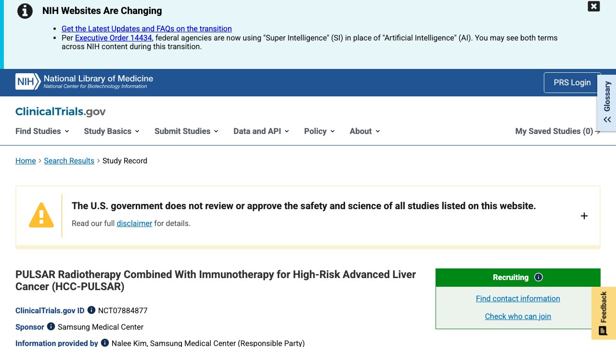
Task: Click info icon beside ClinicalTrials.gov ID
Action: pyautogui.click(x=91, y=310)
